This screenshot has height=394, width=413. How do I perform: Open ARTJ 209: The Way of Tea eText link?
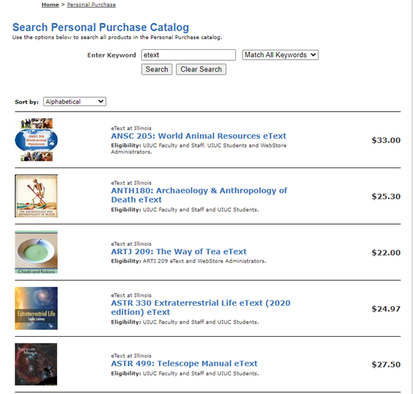pyautogui.click(x=179, y=251)
